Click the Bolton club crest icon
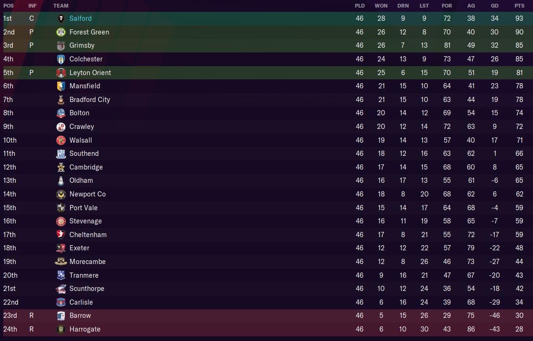This screenshot has height=341, width=533. point(61,113)
